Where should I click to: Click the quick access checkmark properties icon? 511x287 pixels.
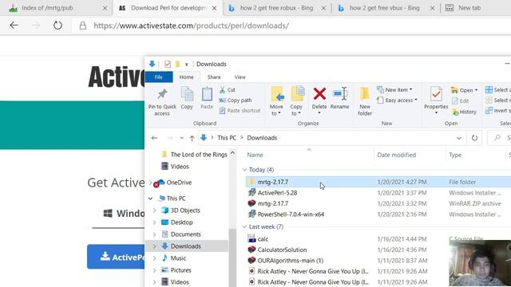pyautogui.click(x=168, y=64)
